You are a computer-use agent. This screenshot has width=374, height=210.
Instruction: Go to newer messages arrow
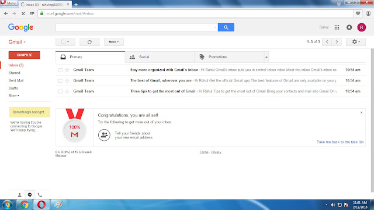tap(327, 42)
